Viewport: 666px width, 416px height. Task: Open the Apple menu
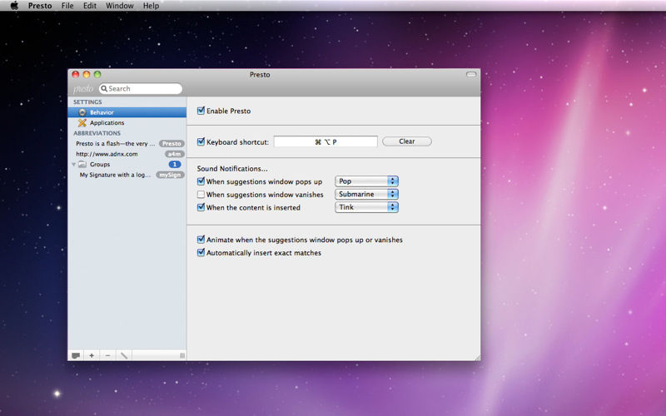(14, 6)
